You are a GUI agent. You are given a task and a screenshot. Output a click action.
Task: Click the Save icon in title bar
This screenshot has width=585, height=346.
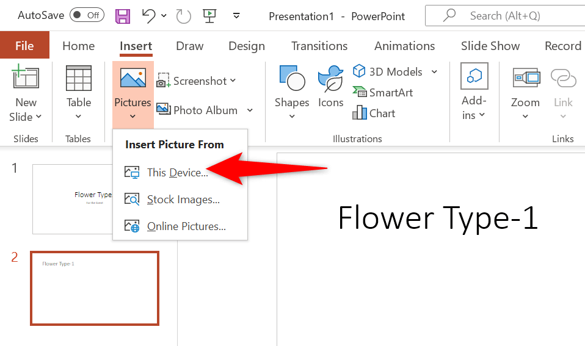123,16
